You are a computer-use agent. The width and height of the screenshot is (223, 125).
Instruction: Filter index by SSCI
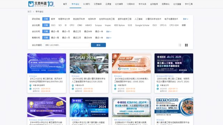point(53,25)
